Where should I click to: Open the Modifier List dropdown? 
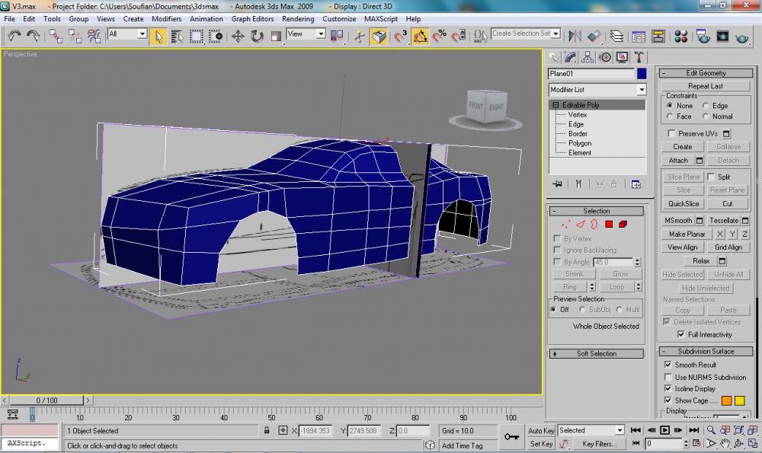click(641, 90)
